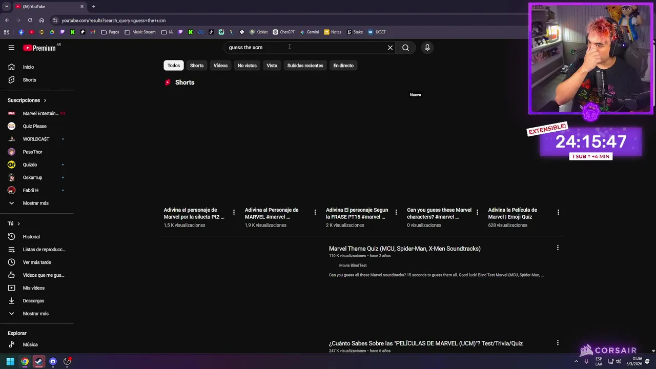
Task: Open Music Stream bookmarks folder
Action: [x=140, y=32]
